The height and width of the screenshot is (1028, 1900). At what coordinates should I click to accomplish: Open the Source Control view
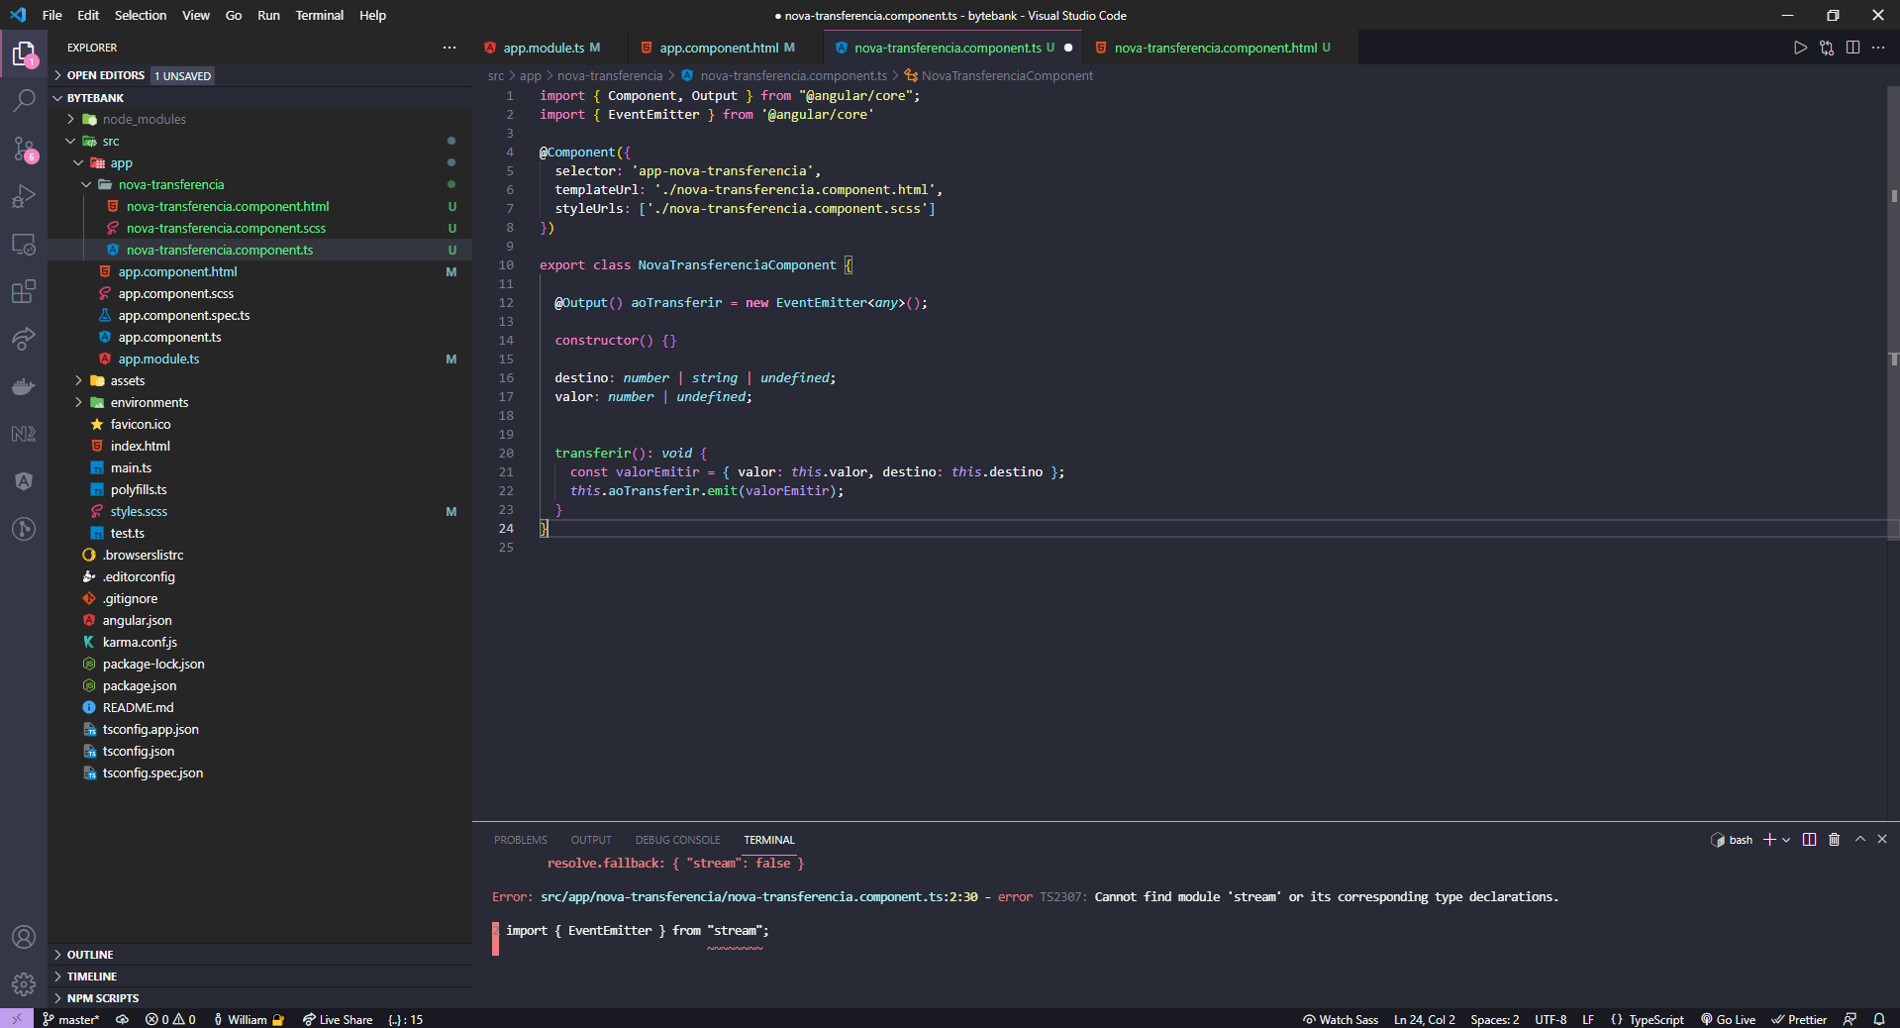24,149
